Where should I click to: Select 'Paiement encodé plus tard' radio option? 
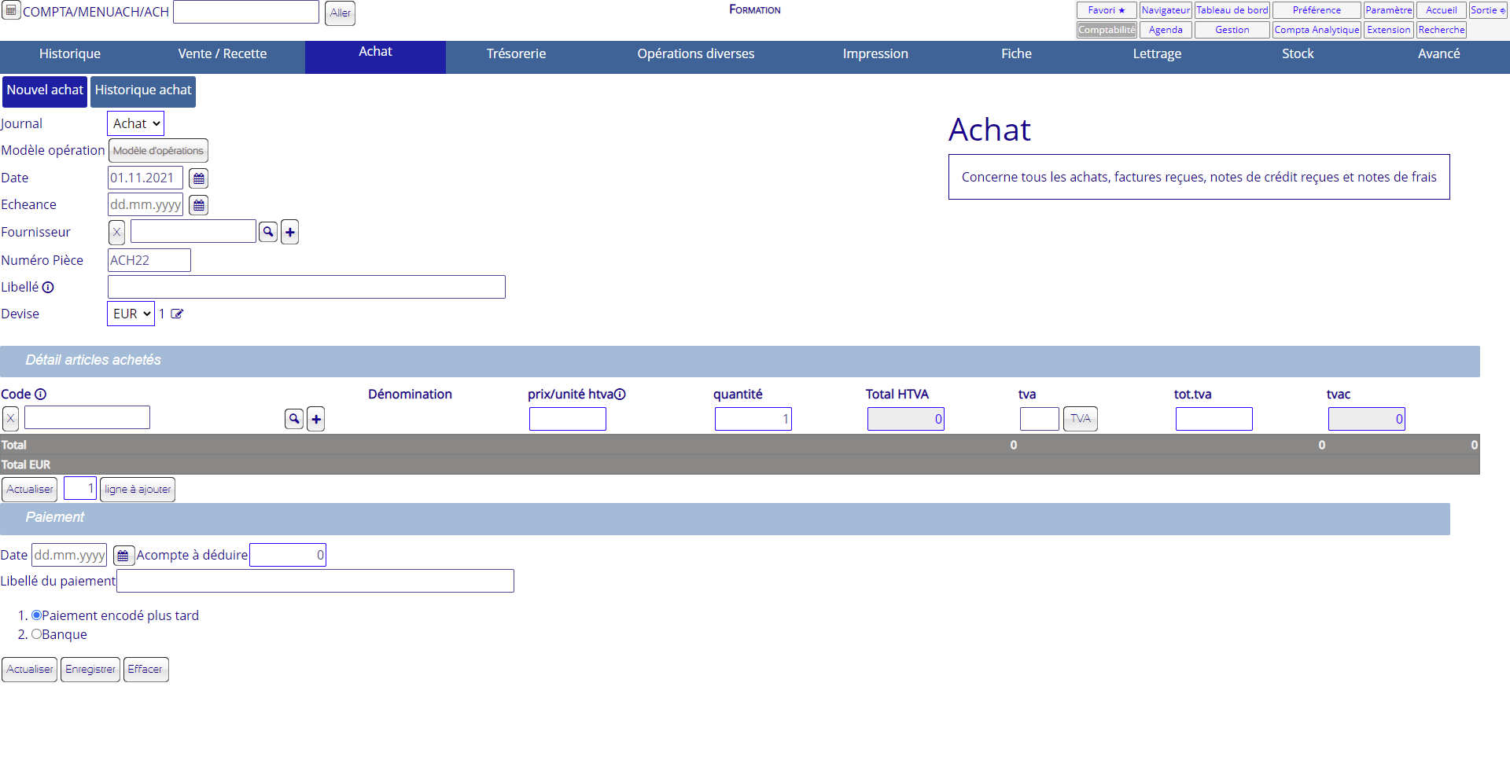point(36,615)
